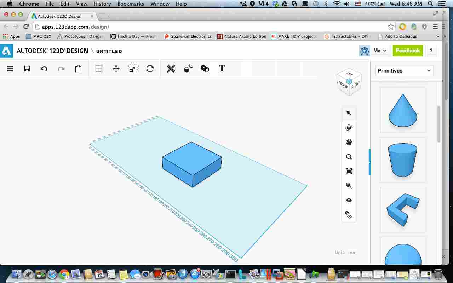
Task: Select the cylinder primitive thumbnail
Action: (403, 160)
